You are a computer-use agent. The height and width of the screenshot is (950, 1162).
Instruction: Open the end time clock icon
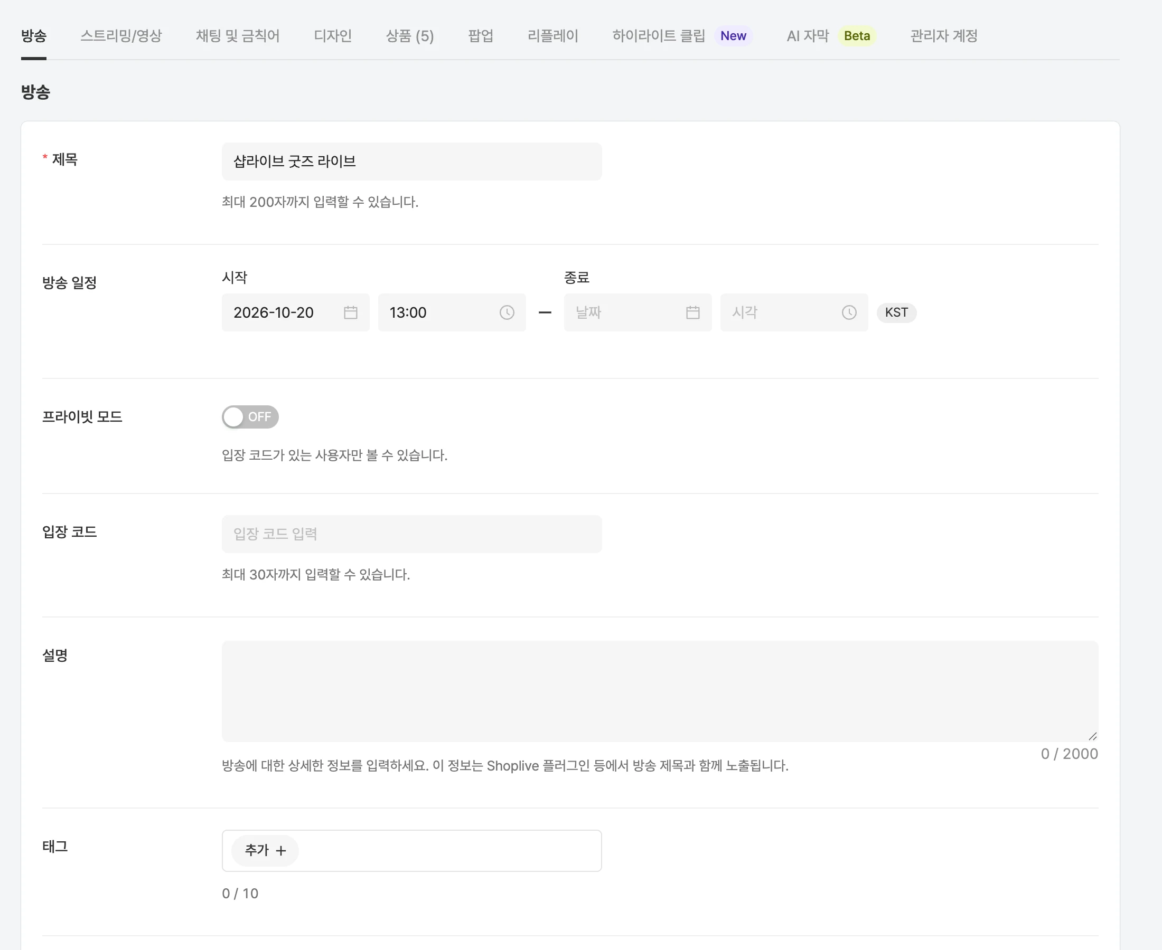[x=849, y=312]
